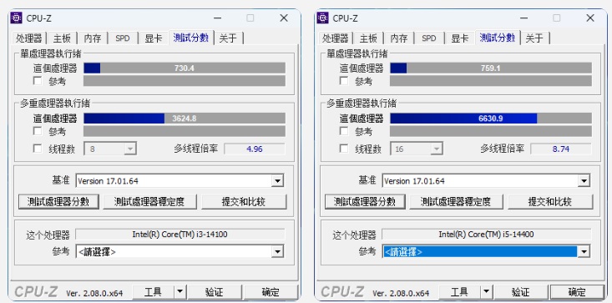Click 确定 button in left window
The height and width of the screenshot is (303, 612).
(x=271, y=291)
